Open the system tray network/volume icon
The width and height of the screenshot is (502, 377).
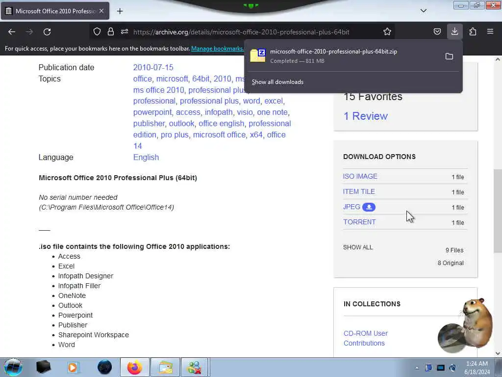pos(452,368)
